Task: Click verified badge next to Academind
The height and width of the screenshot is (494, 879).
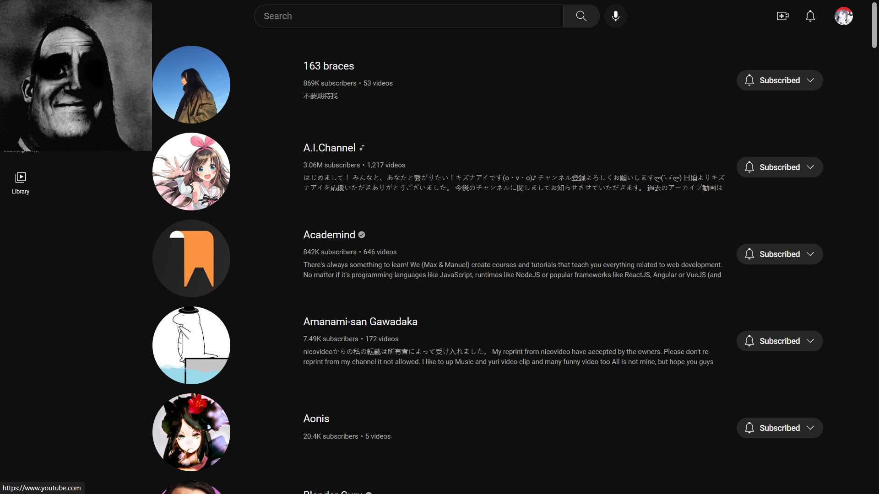Action: [362, 235]
